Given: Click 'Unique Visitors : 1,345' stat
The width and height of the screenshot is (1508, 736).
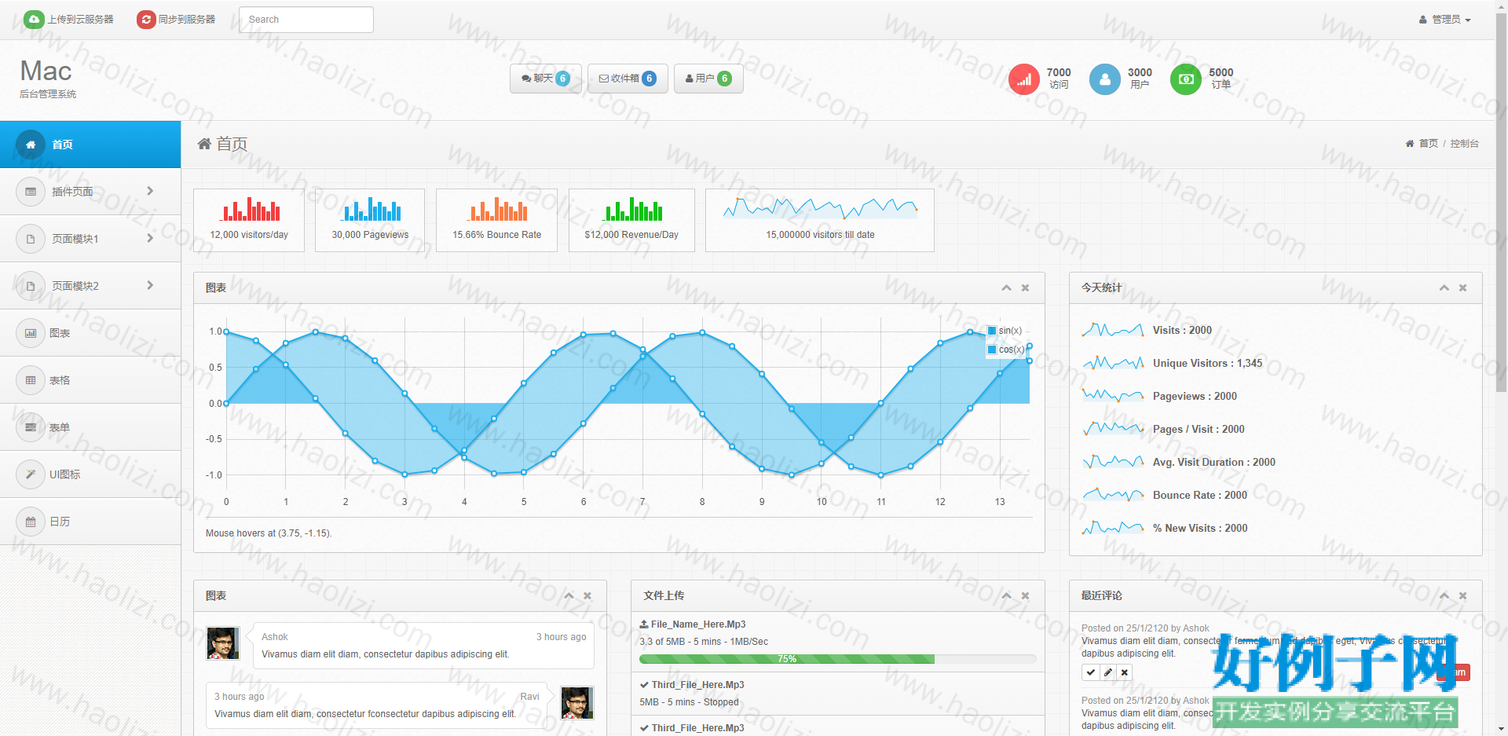Looking at the screenshot, I should (x=1207, y=364).
